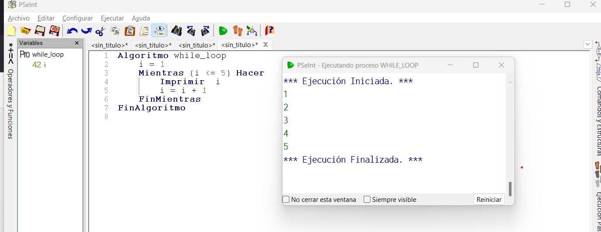601x232 pixels.
Task: Open a file with the folder icon
Action: click(x=26, y=31)
